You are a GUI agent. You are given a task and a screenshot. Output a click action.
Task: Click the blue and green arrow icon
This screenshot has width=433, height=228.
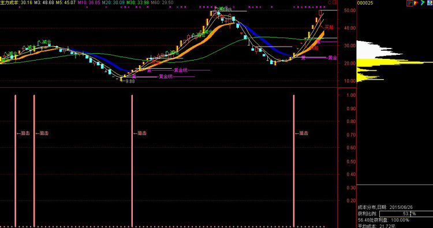point(423,3)
